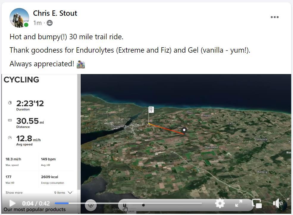This screenshot has height=215, width=293.
Task: Click the CYCLING activity heading
Action: (x=21, y=80)
